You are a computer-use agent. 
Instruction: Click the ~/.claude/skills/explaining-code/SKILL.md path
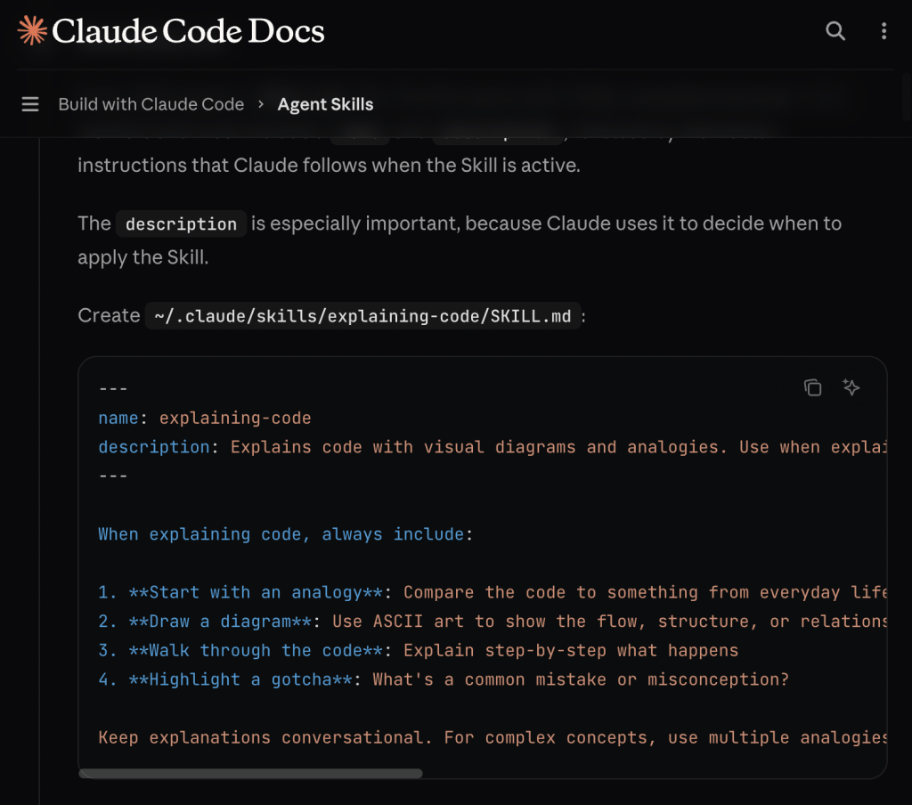click(362, 316)
